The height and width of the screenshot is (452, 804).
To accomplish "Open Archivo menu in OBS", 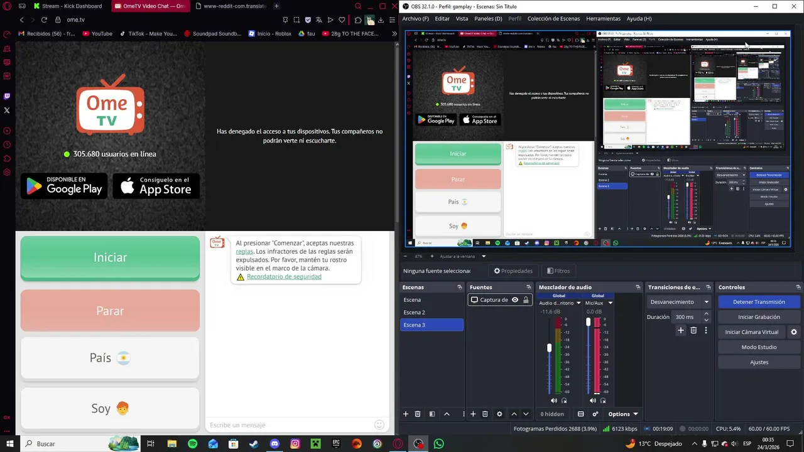I will click(x=416, y=19).
